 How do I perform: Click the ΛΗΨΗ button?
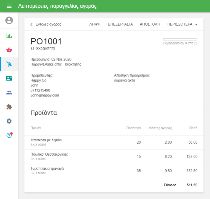click(x=95, y=24)
